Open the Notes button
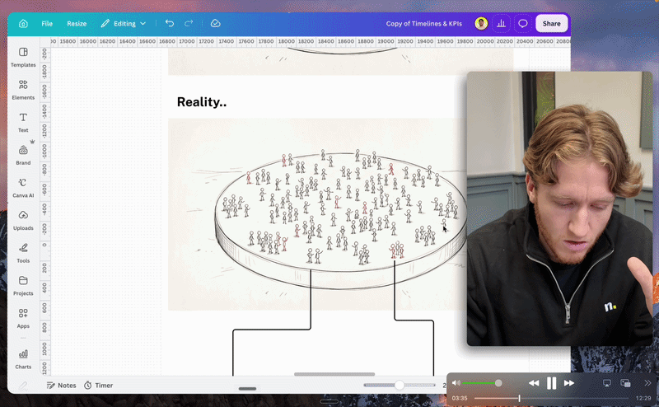 click(x=61, y=385)
